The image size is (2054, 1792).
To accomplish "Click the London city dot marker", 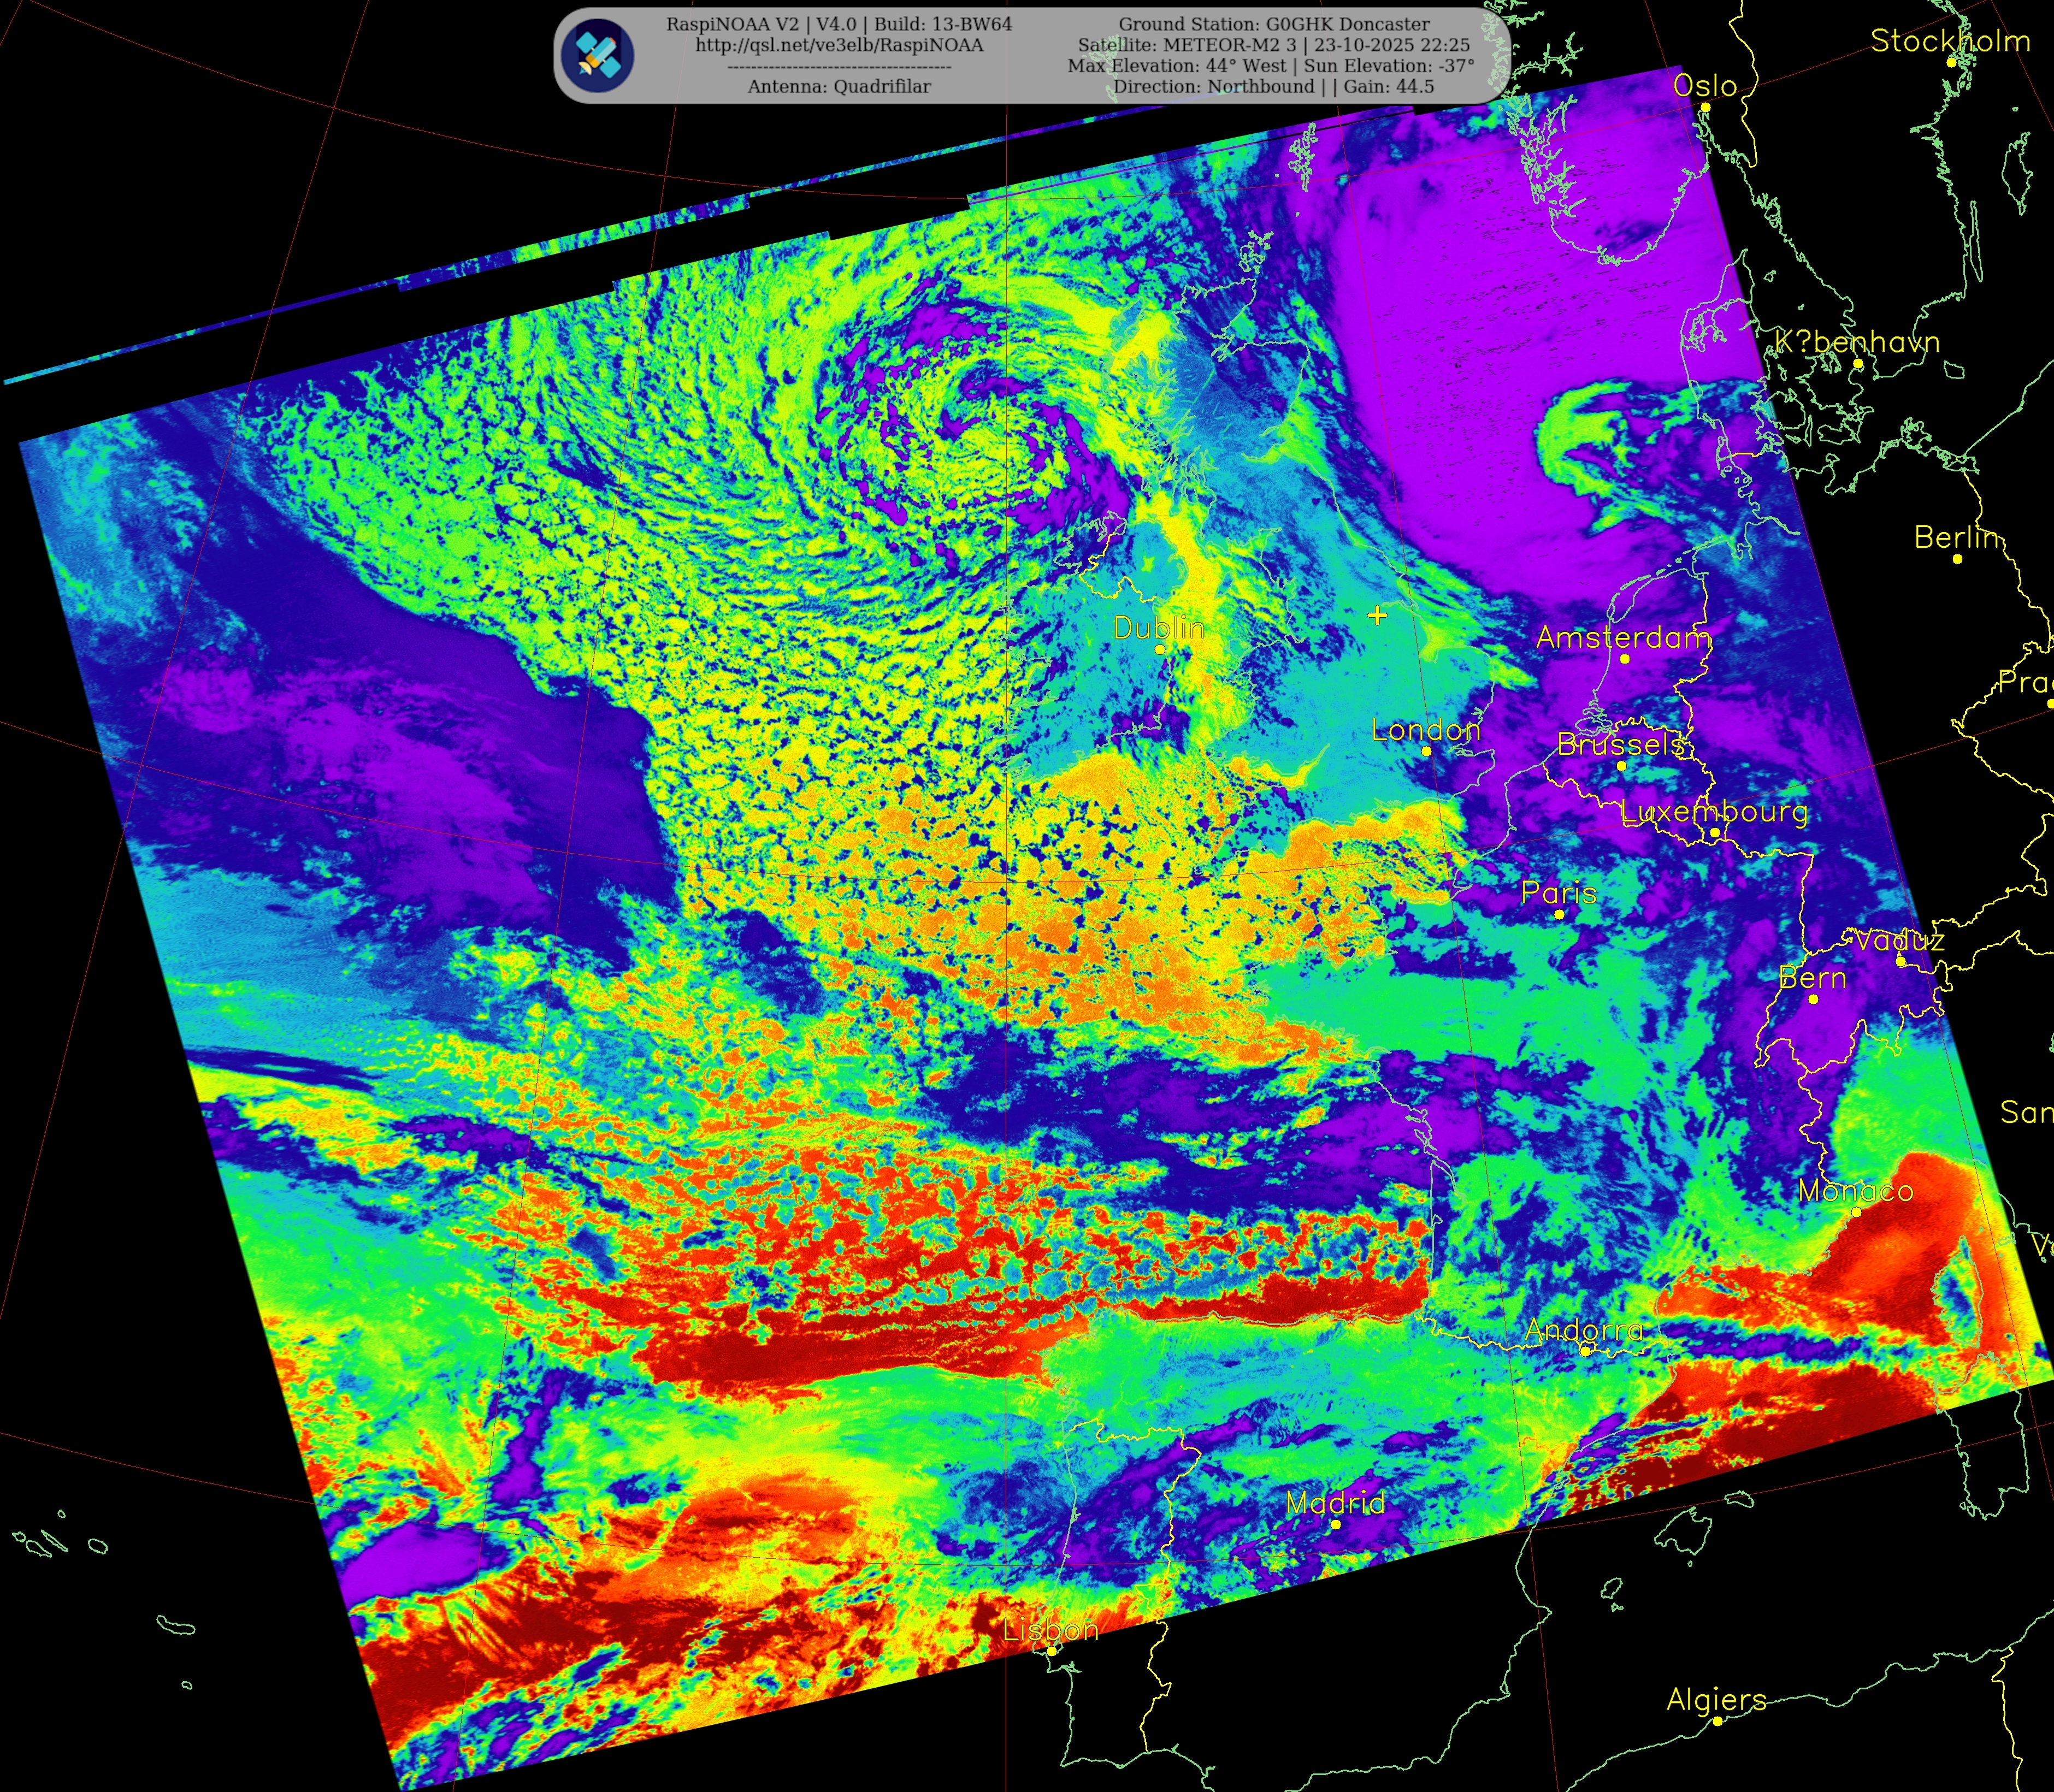I will click(1426, 751).
